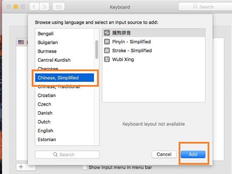The height and width of the screenshot is (174, 232).
Task: Choose Central Kurdish language
Action: tap(54, 60)
